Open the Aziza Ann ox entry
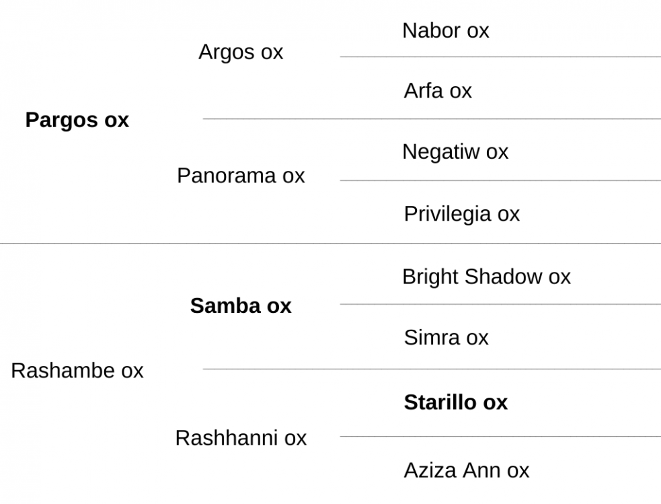The width and height of the screenshot is (661, 504). 466,470
